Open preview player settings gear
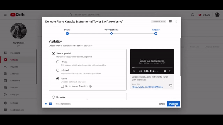Image resolution: width=223 pixels, height=125 pixels. [165, 71]
